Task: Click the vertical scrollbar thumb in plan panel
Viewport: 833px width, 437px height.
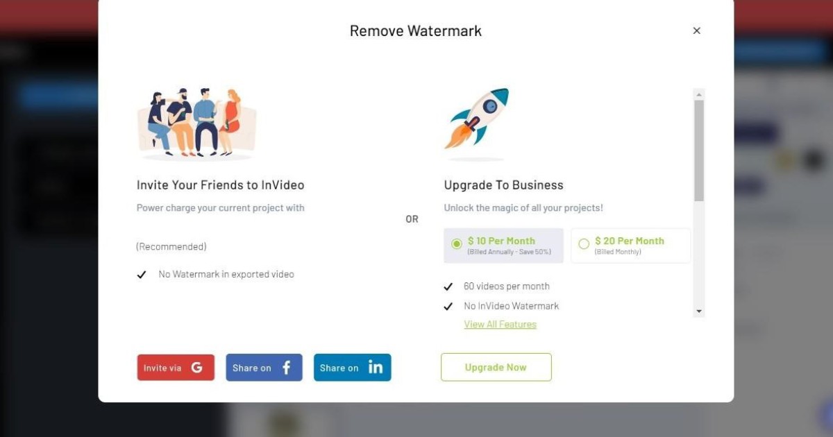Action: pyautogui.click(x=699, y=151)
